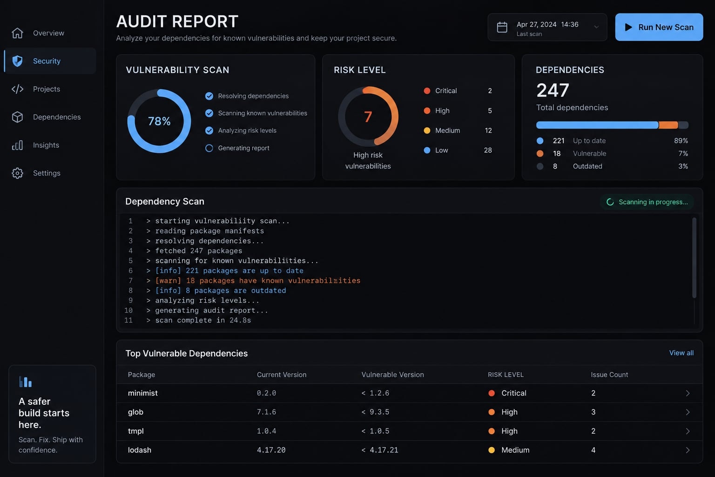Click the Issue Count column header

(x=609, y=375)
